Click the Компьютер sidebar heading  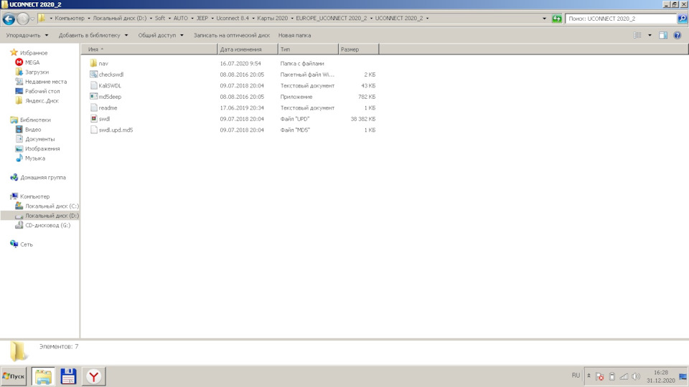34,196
